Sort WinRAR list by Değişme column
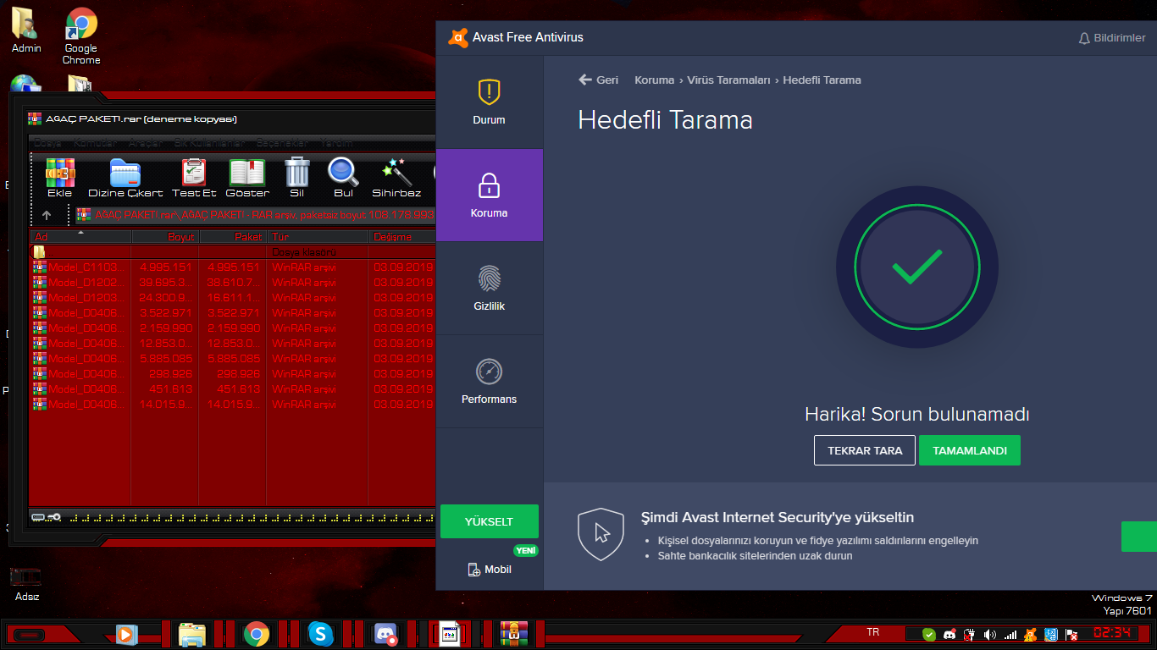 click(x=402, y=237)
